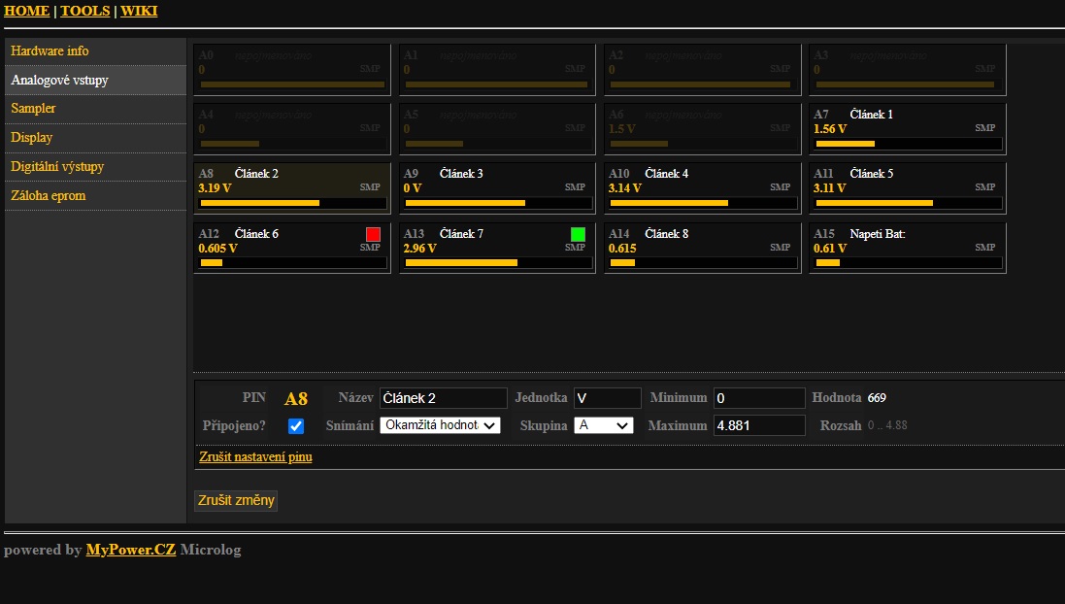Open the Skupina dropdown
The width and height of the screenshot is (1065, 604).
point(603,425)
